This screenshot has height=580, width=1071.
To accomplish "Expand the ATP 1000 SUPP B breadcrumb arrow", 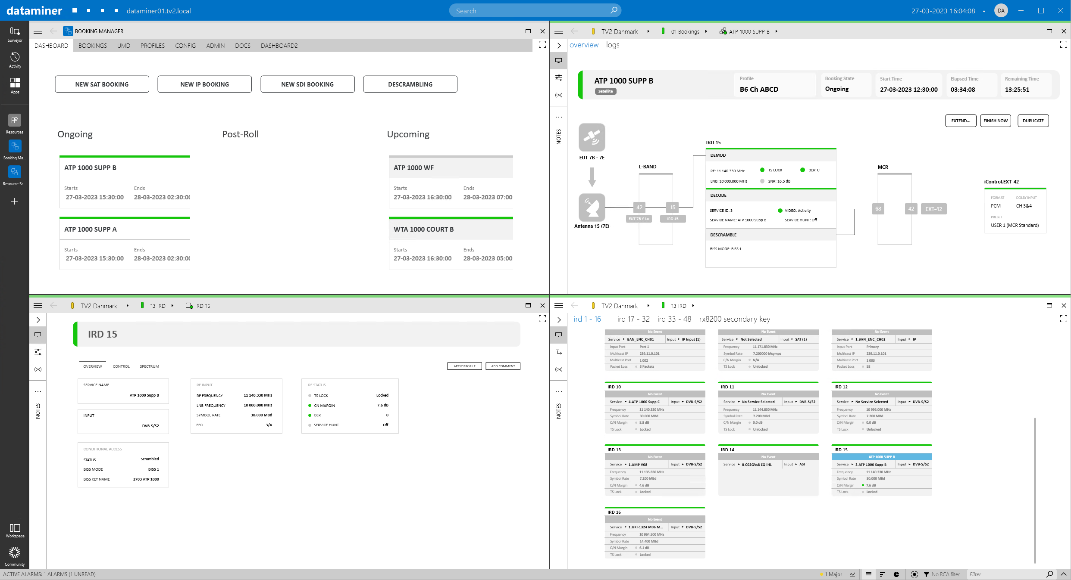I will 776,31.
